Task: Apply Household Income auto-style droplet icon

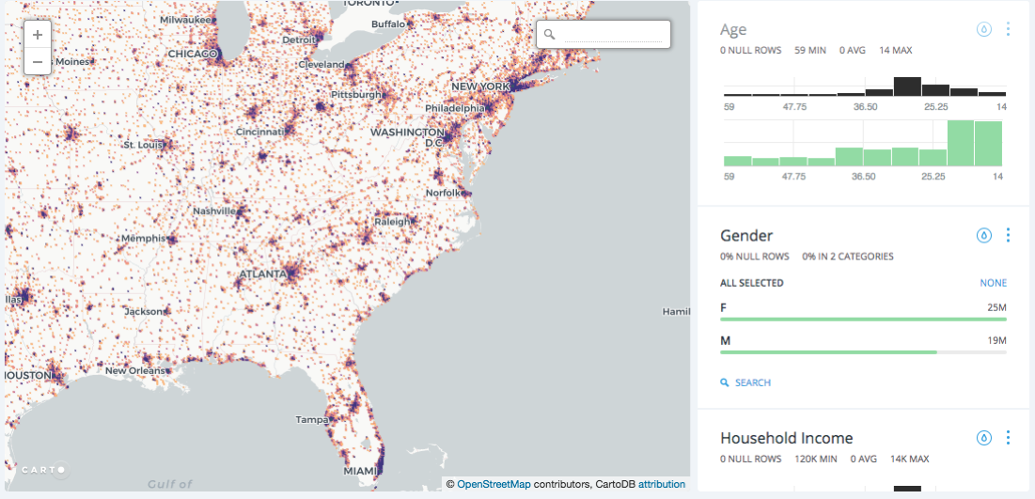Action: point(984,438)
